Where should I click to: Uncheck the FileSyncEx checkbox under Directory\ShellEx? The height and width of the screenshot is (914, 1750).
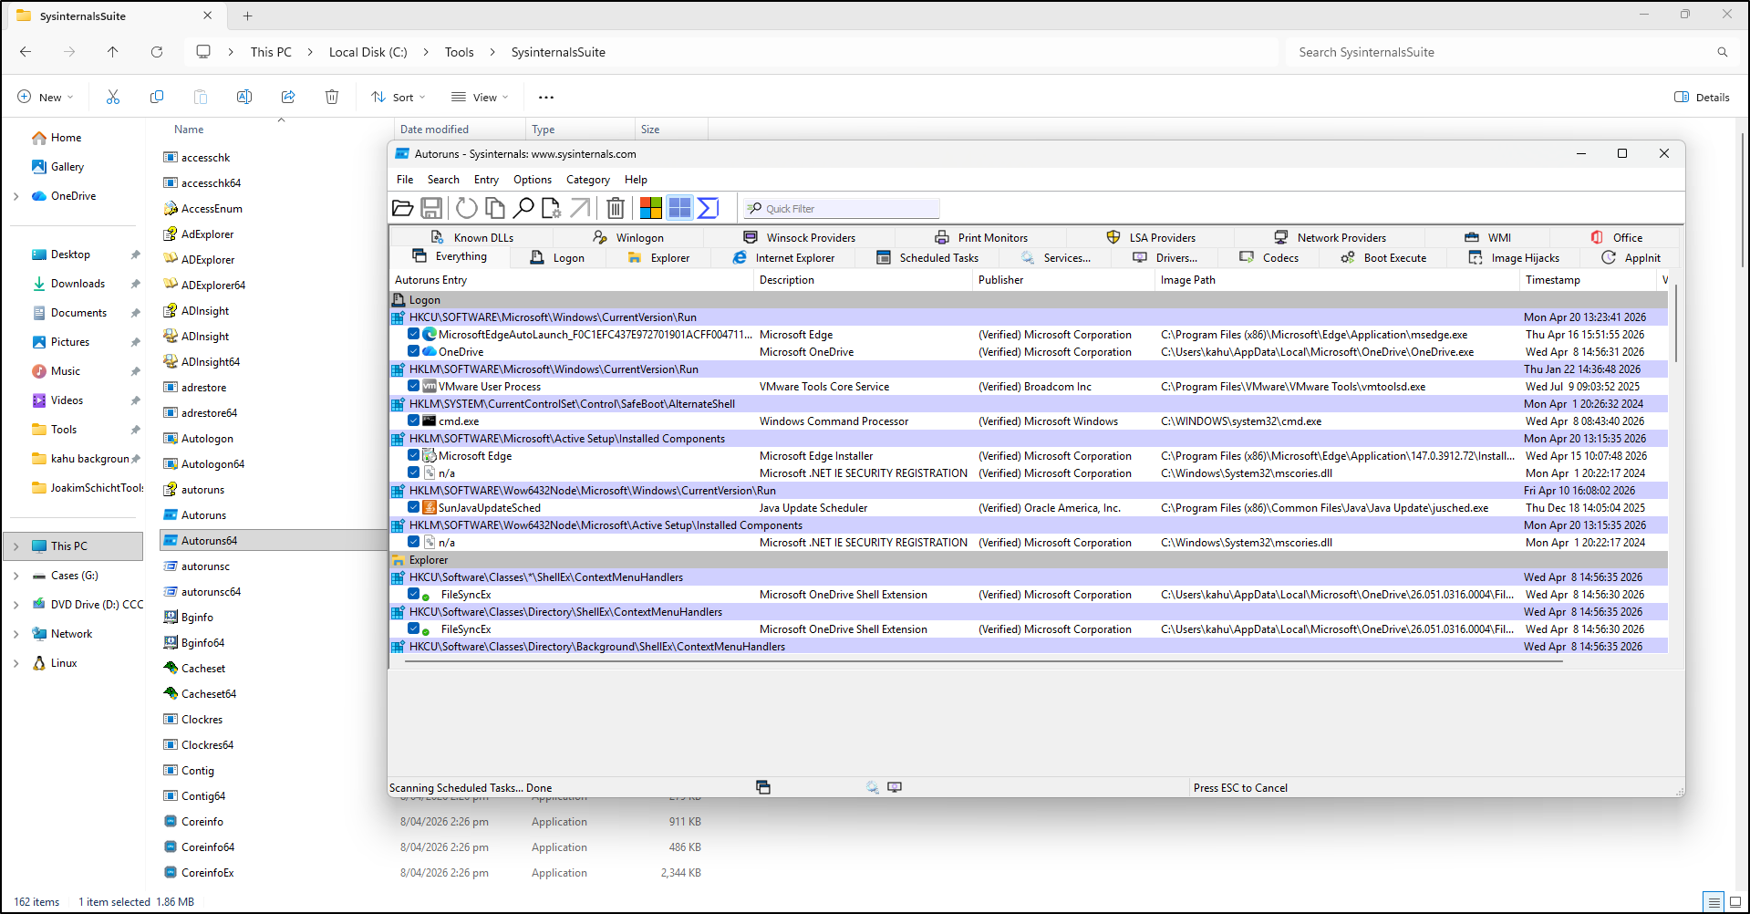[x=414, y=628]
